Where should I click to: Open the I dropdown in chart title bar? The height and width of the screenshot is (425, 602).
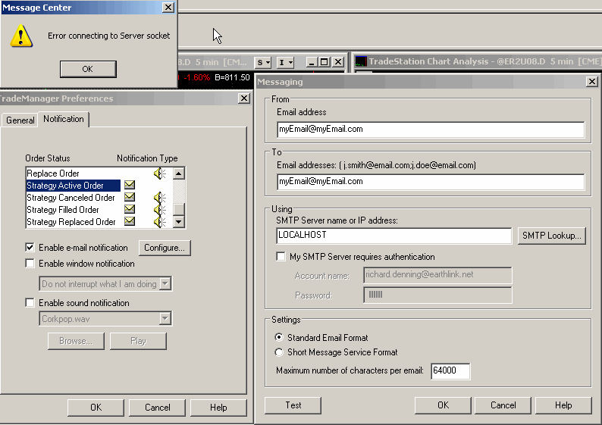pyautogui.click(x=286, y=62)
